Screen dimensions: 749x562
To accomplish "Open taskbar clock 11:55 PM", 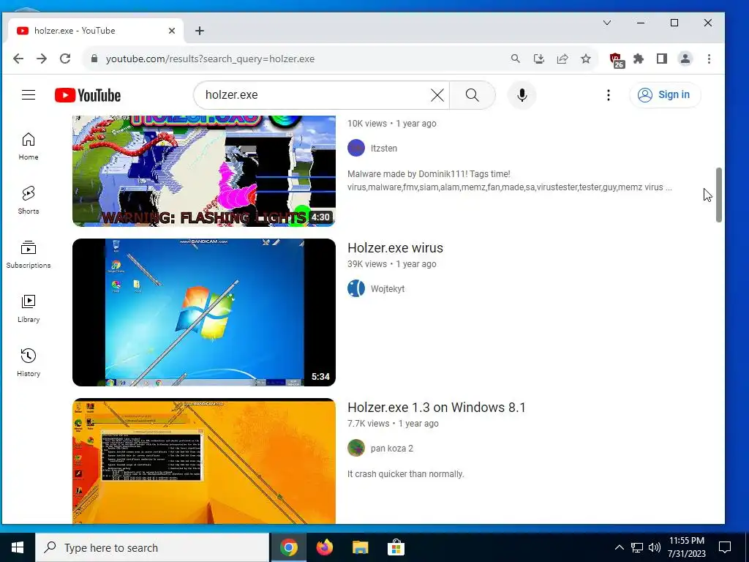I will [x=686, y=547].
